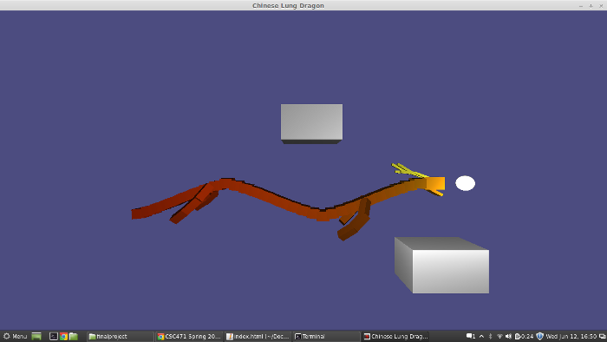Open the chat notifications tray icon
Image resolution: width=607 pixels, height=342 pixels.
[x=470, y=336]
